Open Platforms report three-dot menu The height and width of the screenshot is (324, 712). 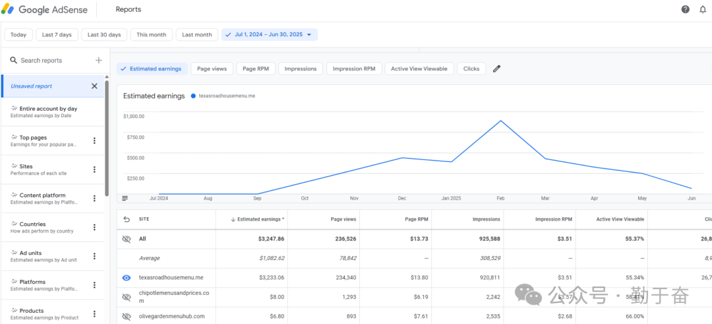[x=94, y=285]
